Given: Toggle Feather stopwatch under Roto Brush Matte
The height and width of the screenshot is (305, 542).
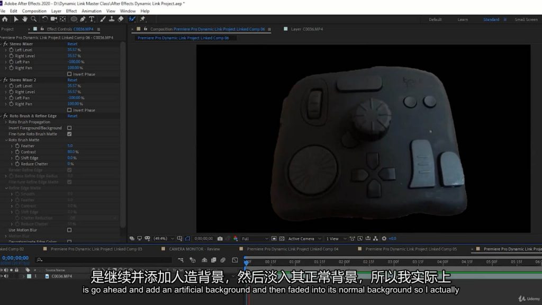Looking at the screenshot, I should tap(17, 146).
